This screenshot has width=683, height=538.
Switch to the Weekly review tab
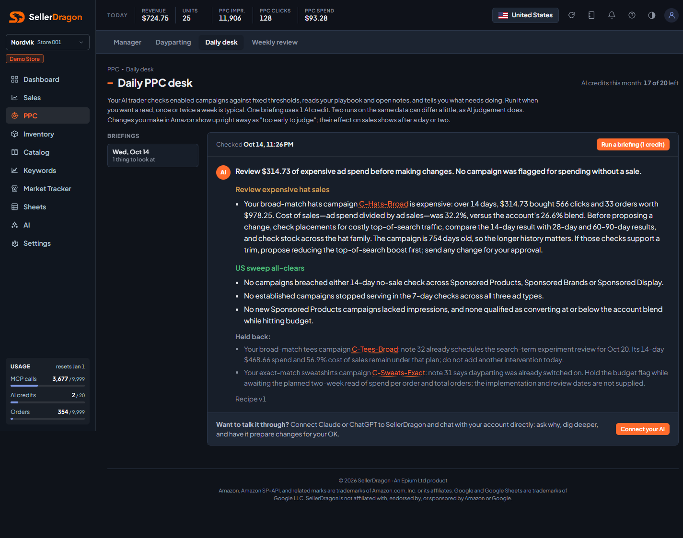pyautogui.click(x=275, y=42)
